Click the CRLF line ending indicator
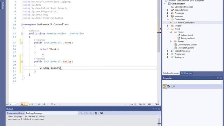Viewport: 224px width, 126px height. click(157, 104)
